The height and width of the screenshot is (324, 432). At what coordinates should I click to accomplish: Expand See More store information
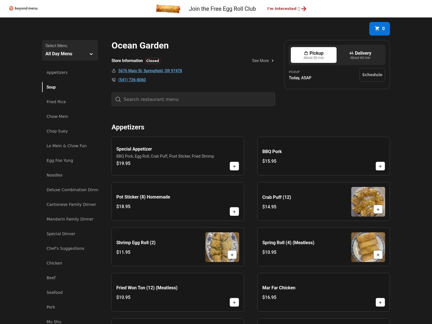263,61
